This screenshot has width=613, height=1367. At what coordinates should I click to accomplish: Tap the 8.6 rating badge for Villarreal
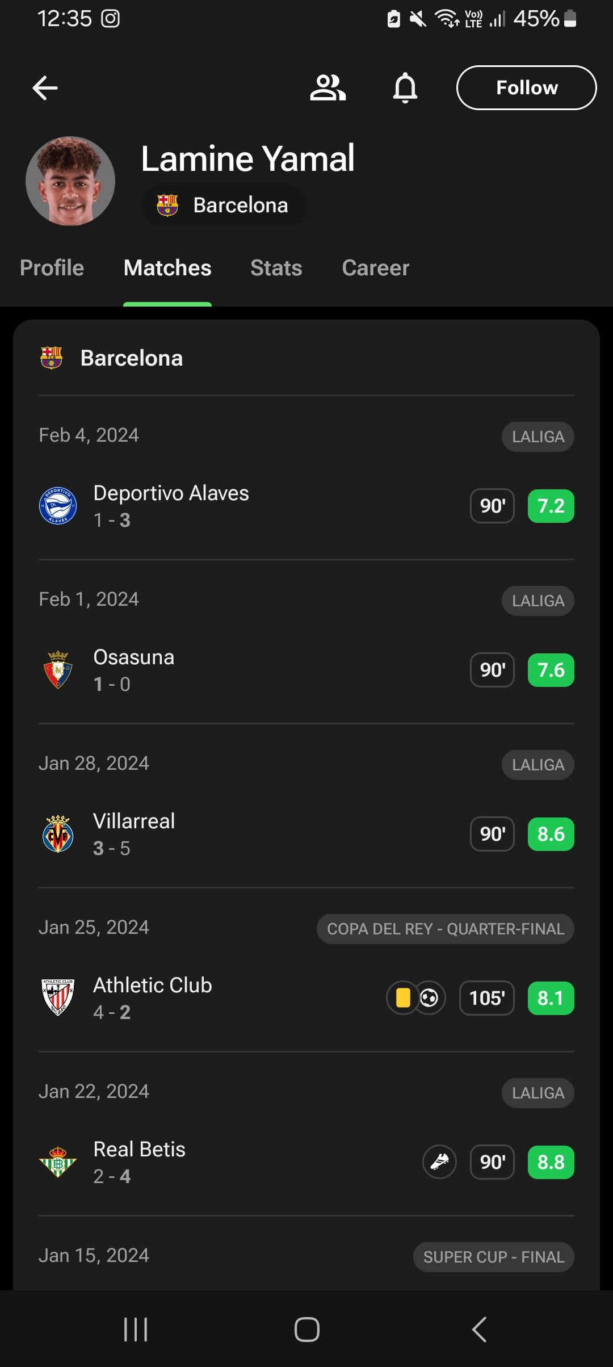pos(551,834)
